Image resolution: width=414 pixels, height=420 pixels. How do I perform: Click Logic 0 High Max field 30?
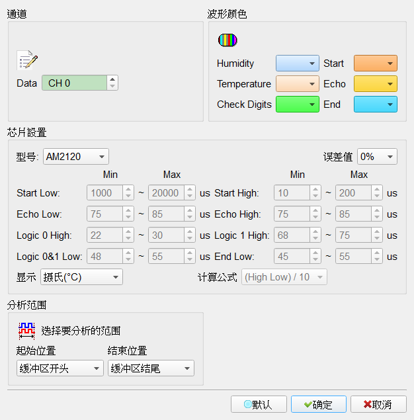[166, 235]
